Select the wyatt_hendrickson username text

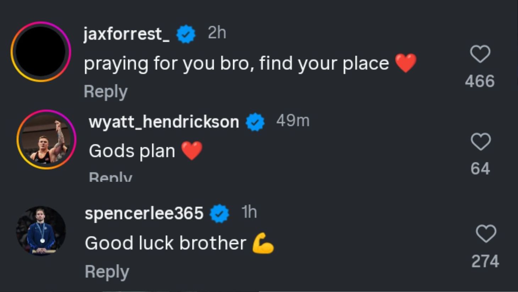coord(164,121)
